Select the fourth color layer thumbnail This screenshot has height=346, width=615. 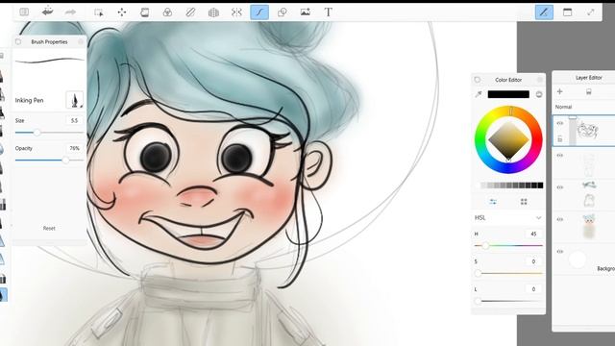[x=589, y=227]
